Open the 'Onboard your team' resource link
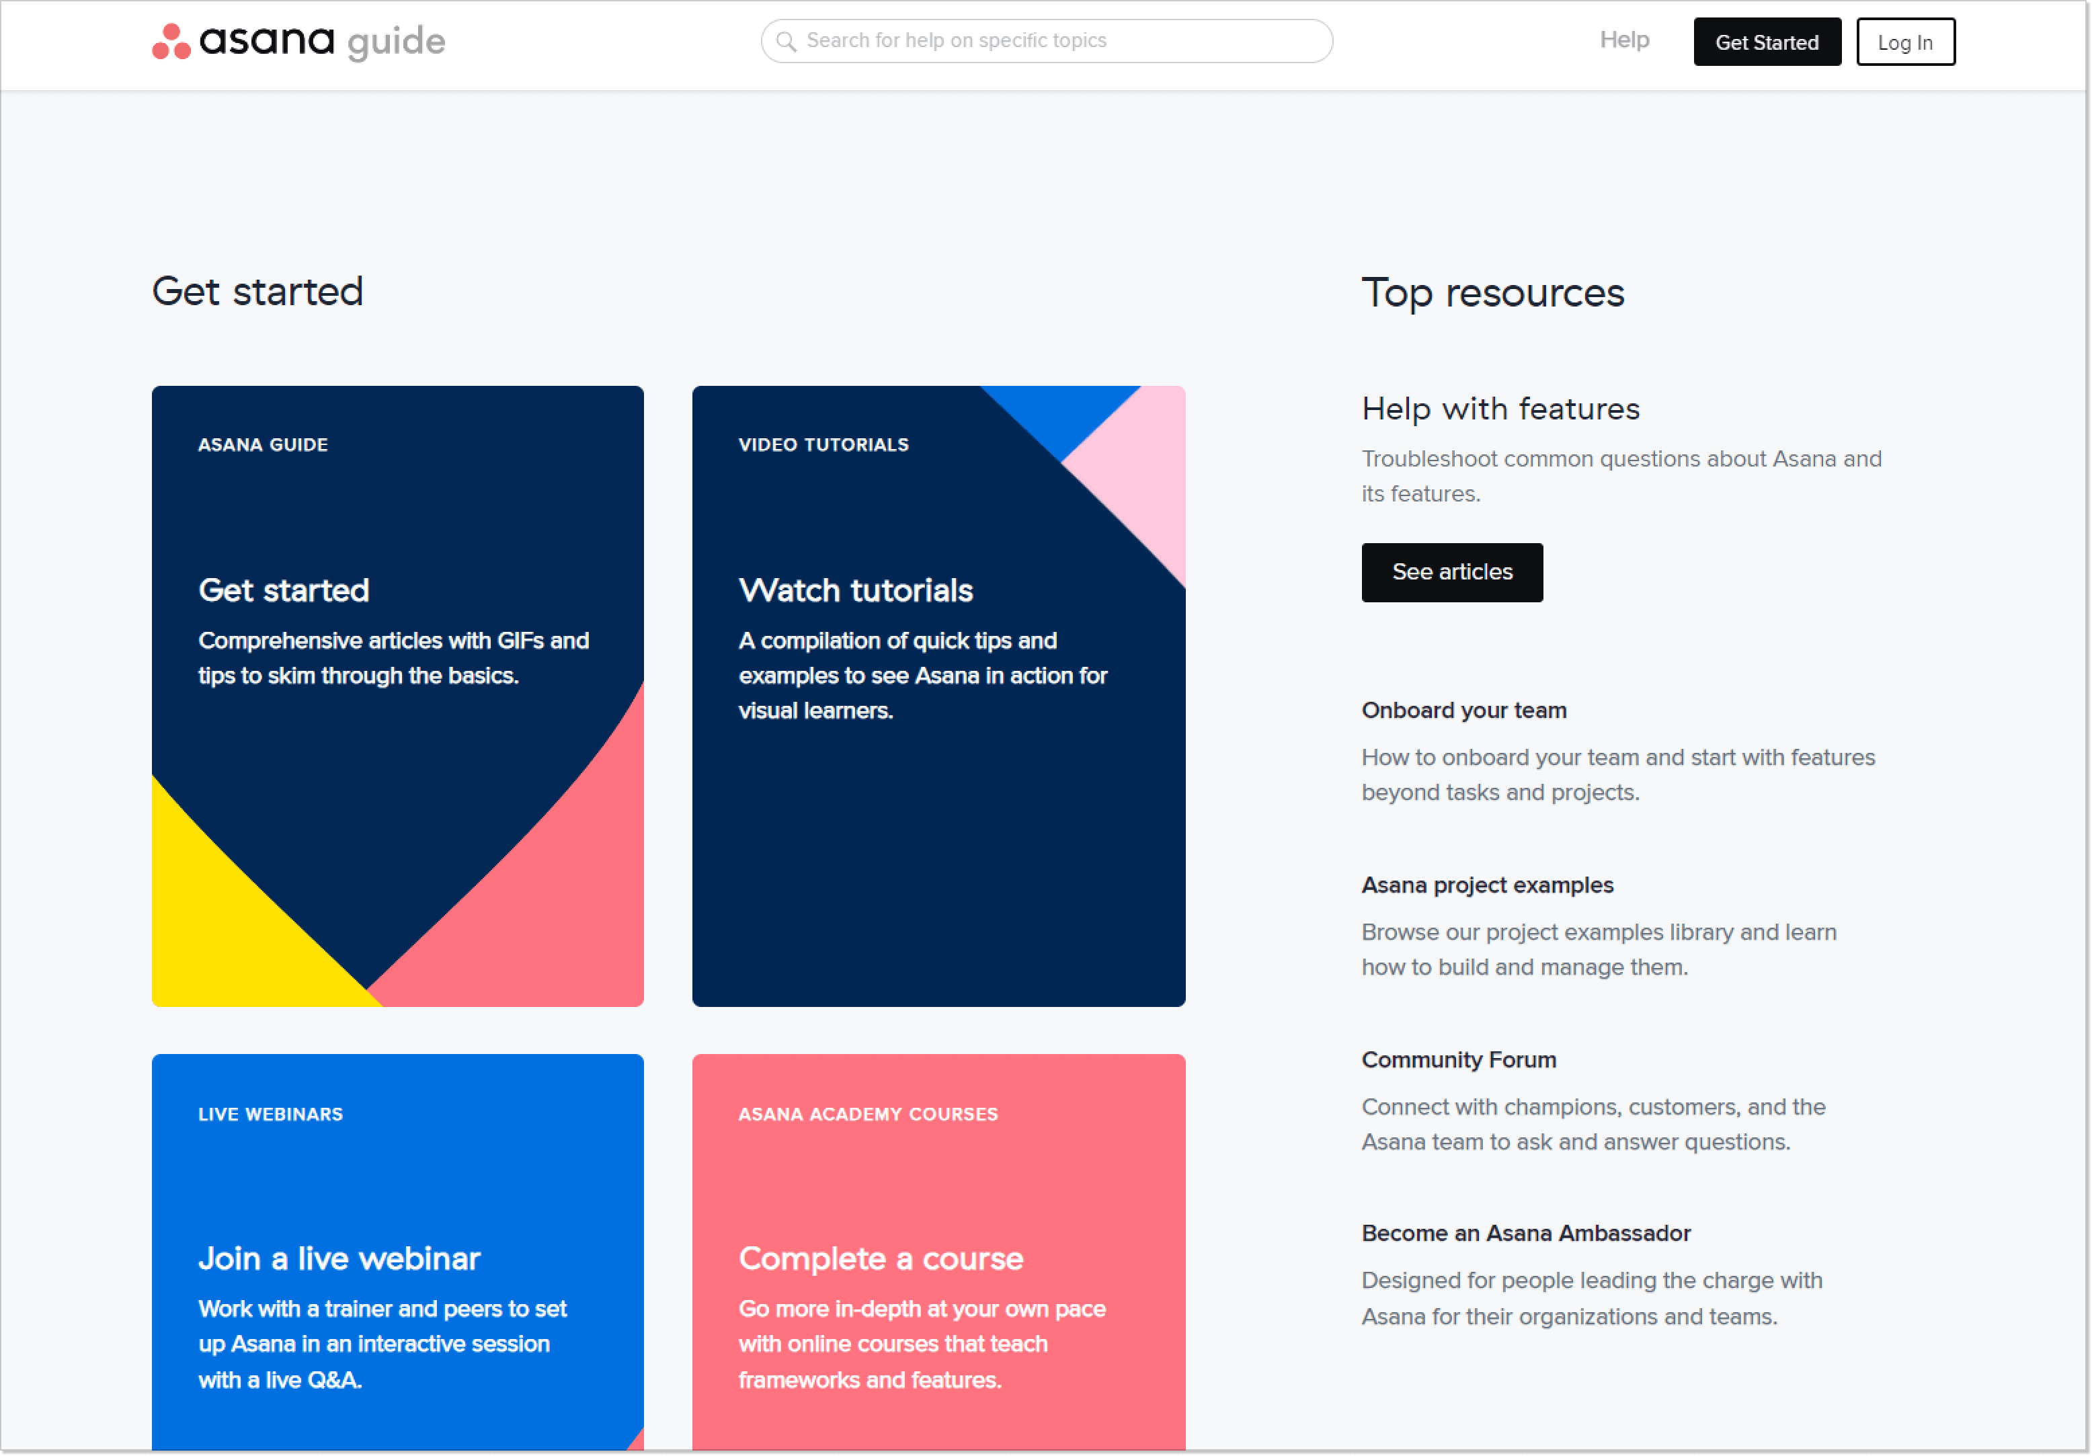 pos(1464,710)
